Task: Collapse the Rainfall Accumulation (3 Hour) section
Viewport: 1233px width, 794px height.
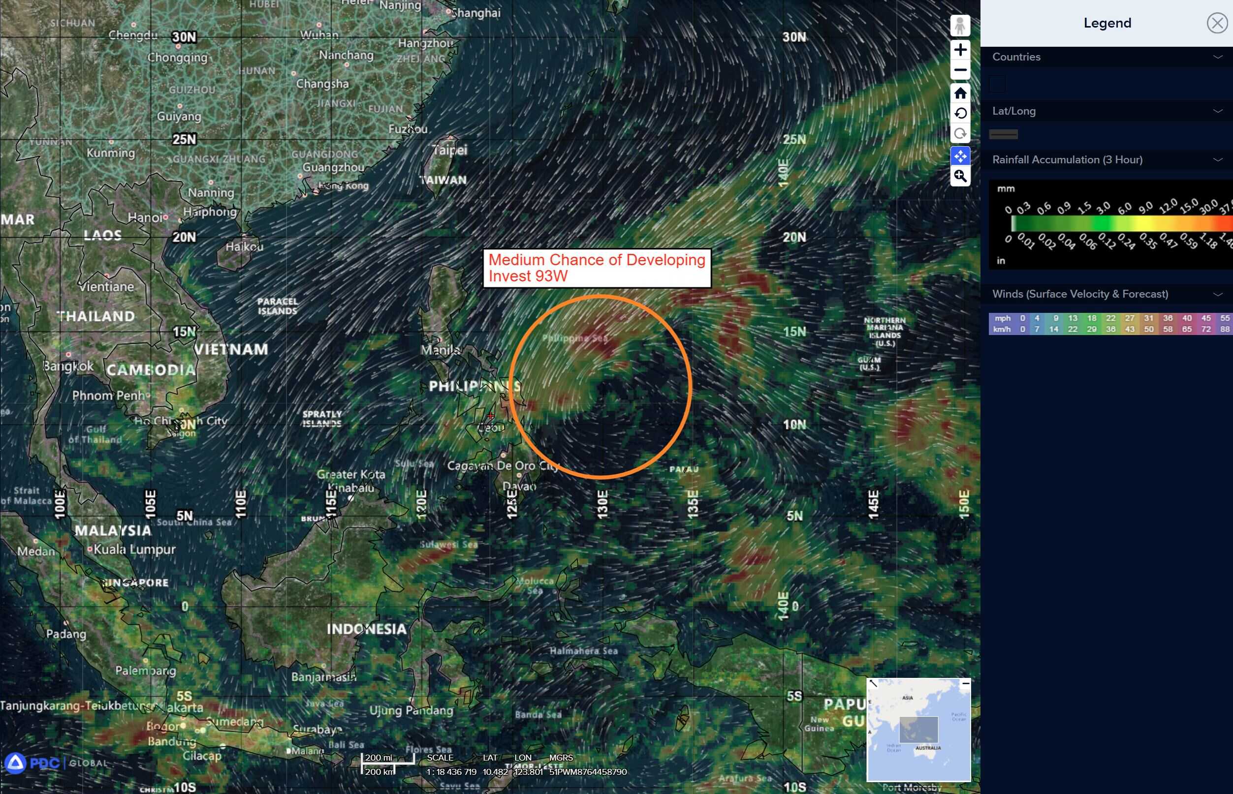Action: (x=1218, y=160)
